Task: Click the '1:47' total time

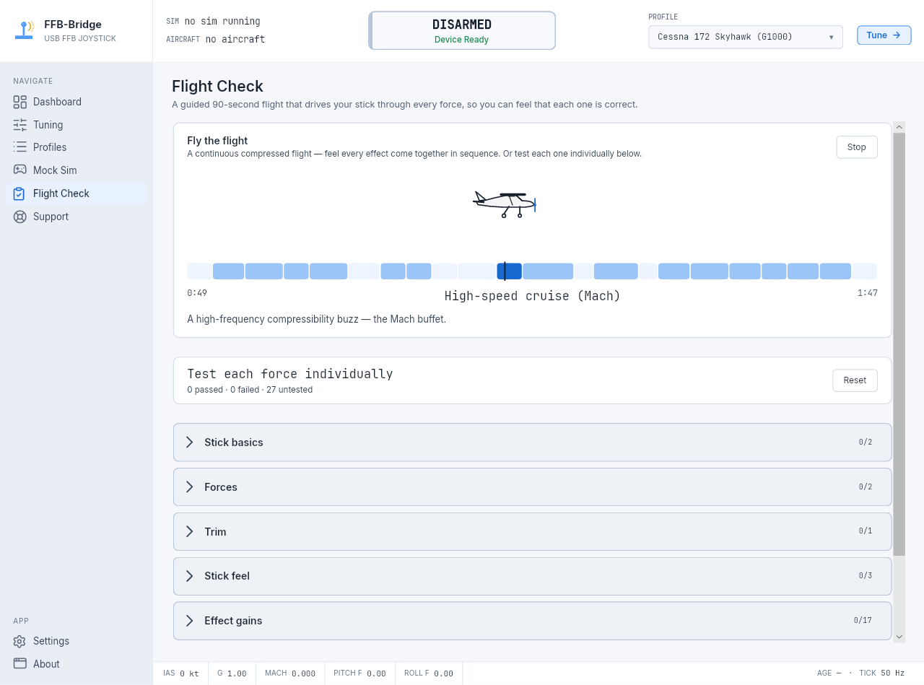Action: [868, 293]
